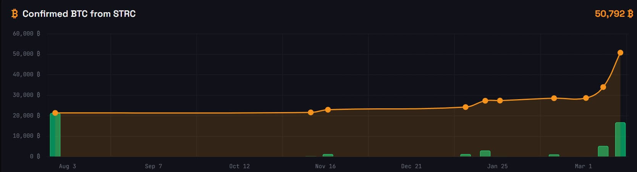Click the tall green bar above Aug 3
The height and width of the screenshot is (172, 637).
click(55, 135)
